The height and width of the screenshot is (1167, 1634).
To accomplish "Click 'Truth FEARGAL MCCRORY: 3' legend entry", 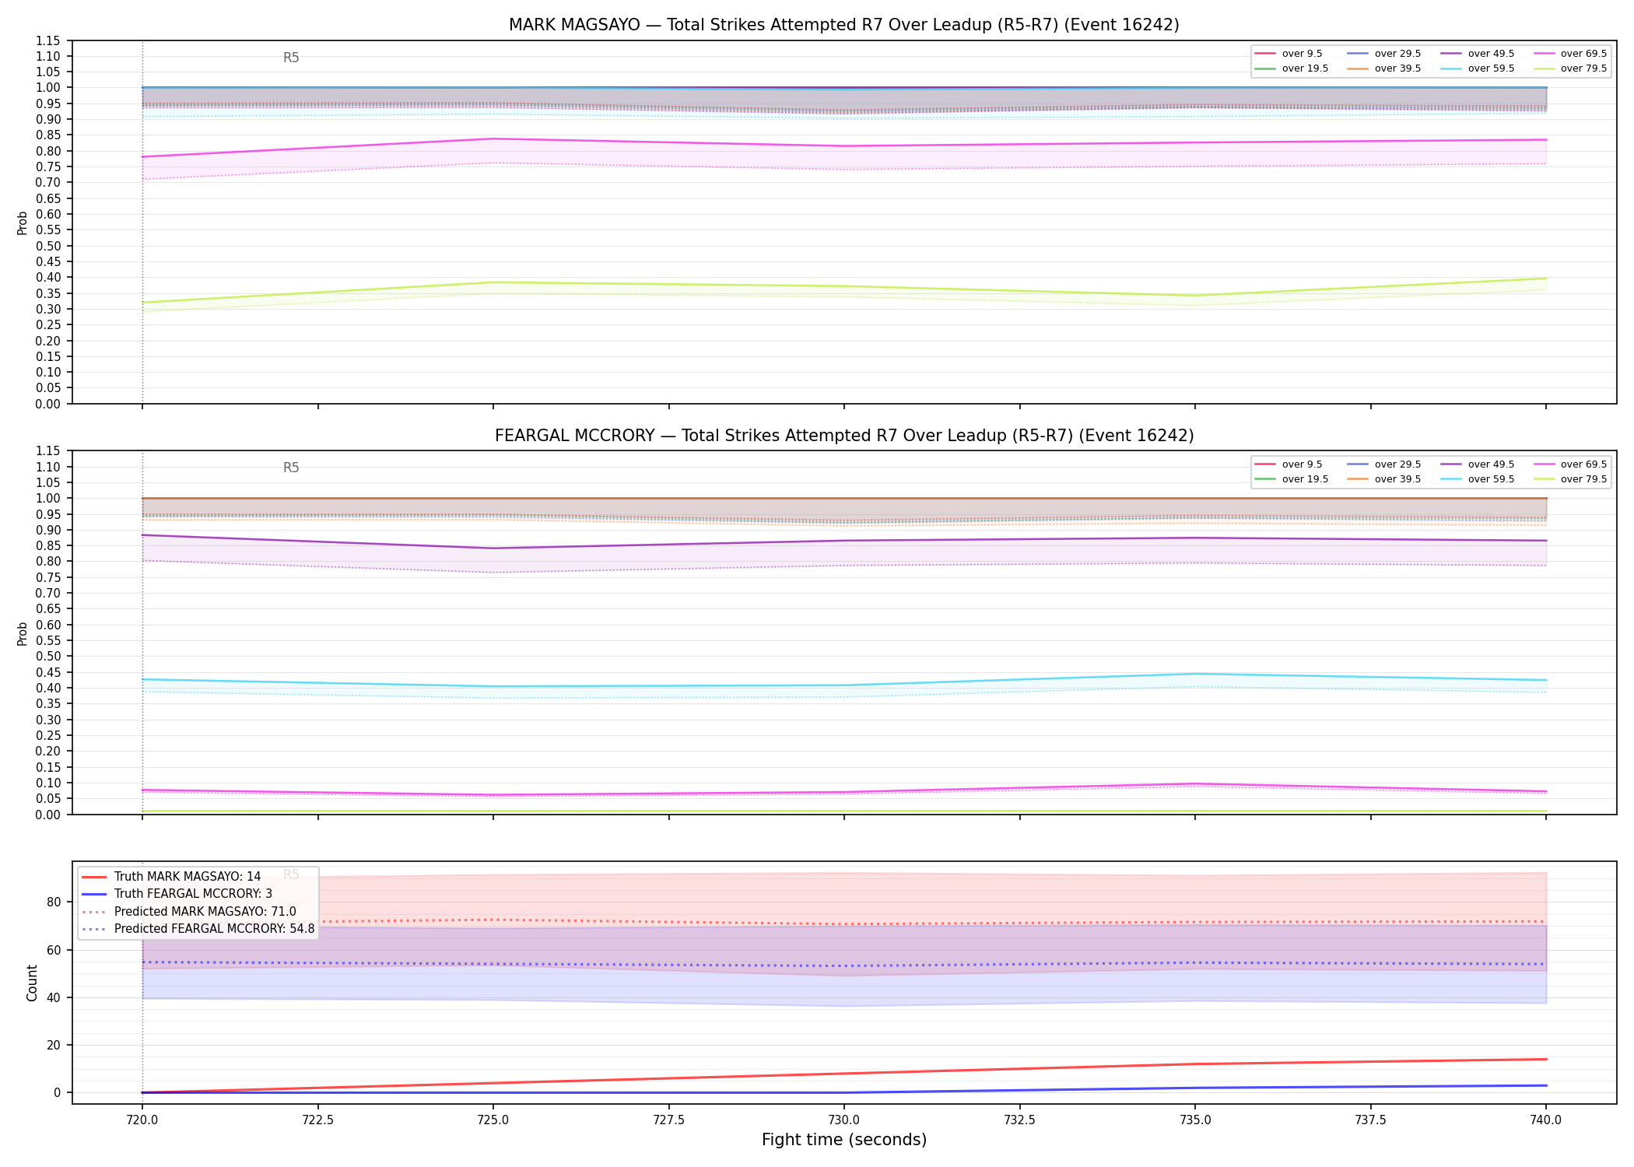I will [177, 894].
